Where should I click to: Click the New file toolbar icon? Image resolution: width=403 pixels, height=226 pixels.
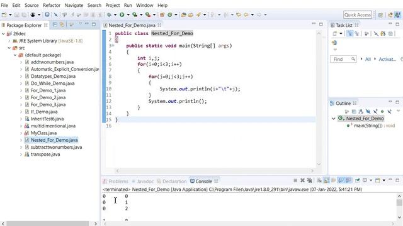pos(4,15)
